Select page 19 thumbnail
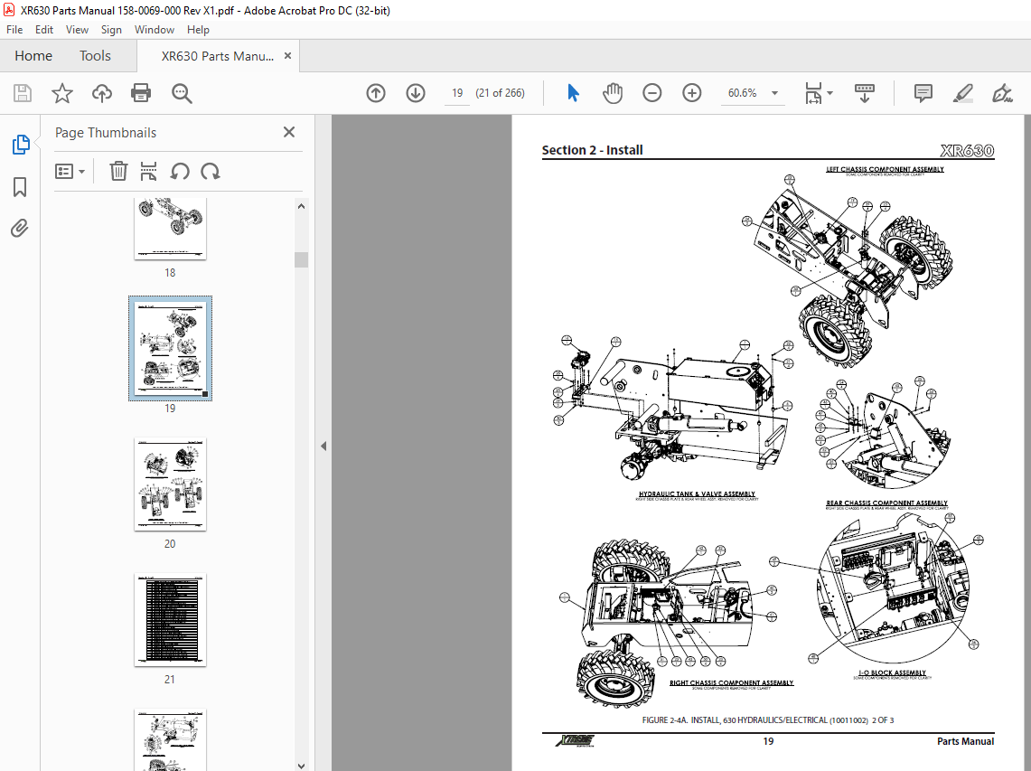The width and height of the screenshot is (1031, 771). (170, 348)
